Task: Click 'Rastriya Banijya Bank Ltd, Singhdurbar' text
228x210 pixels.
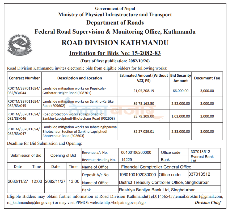Action: (x=157, y=190)
